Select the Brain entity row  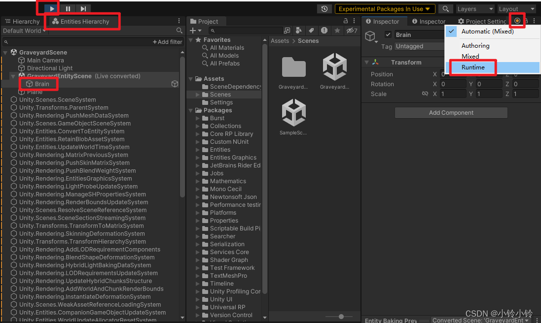[x=90, y=84]
